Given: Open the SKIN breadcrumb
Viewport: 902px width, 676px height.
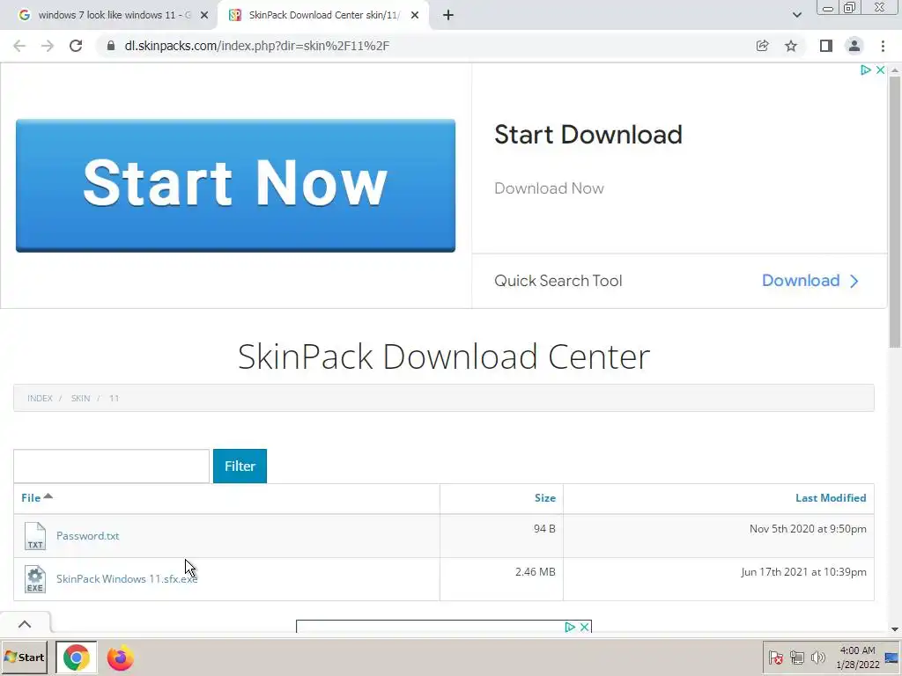Looking at the screenshot, I should point(80,399).
